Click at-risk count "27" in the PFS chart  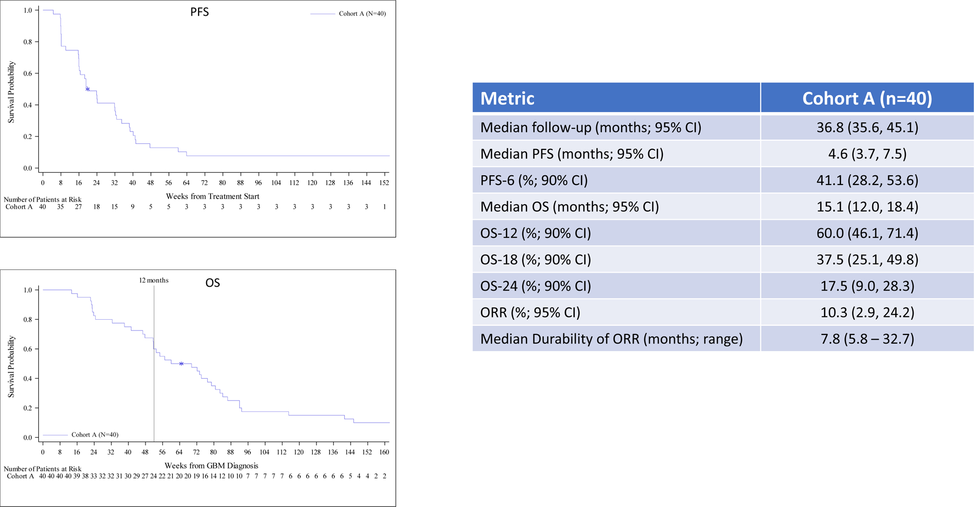tap(78, 207)
